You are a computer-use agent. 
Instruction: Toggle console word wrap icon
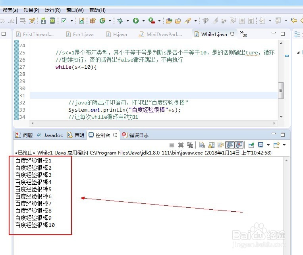pyautogui.click(x=220, y=145)
